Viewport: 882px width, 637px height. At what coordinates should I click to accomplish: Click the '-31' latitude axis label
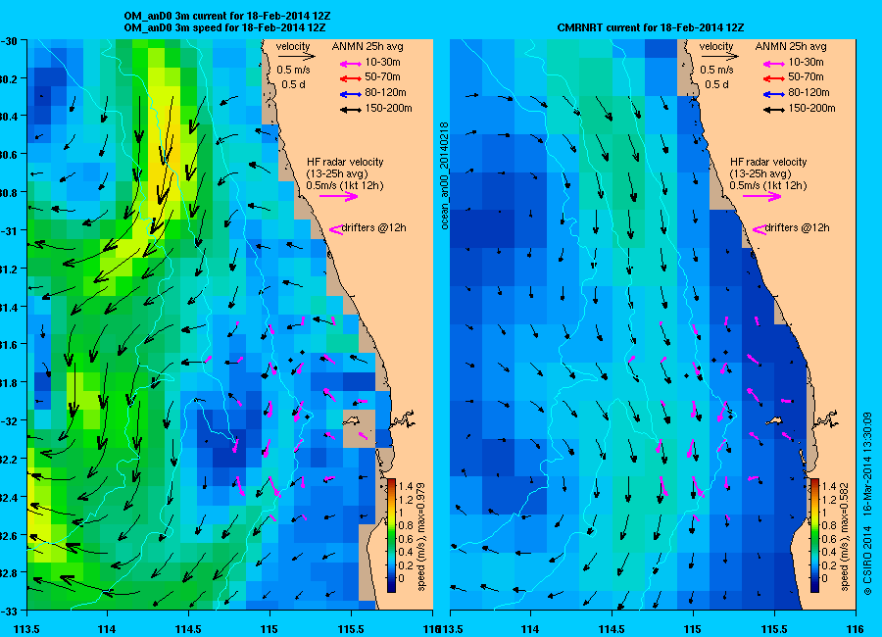pyautogui.click(x=8, y=230)
